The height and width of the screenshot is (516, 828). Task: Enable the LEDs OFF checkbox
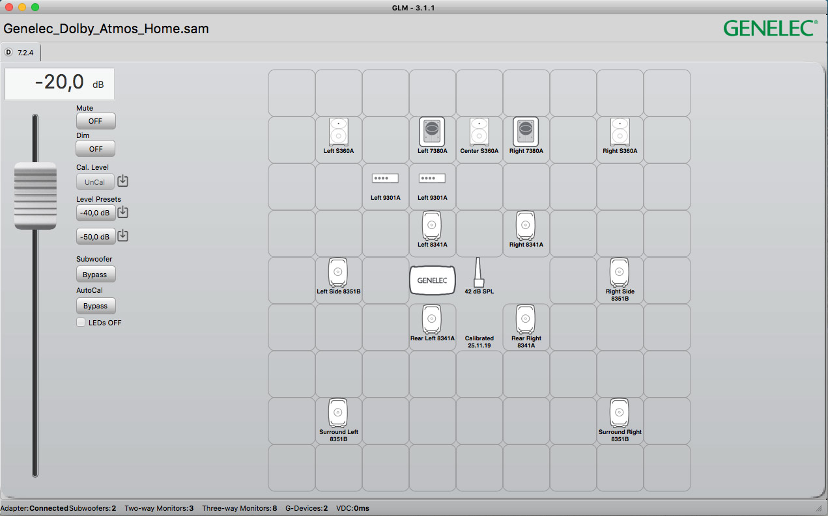point(81,323)
